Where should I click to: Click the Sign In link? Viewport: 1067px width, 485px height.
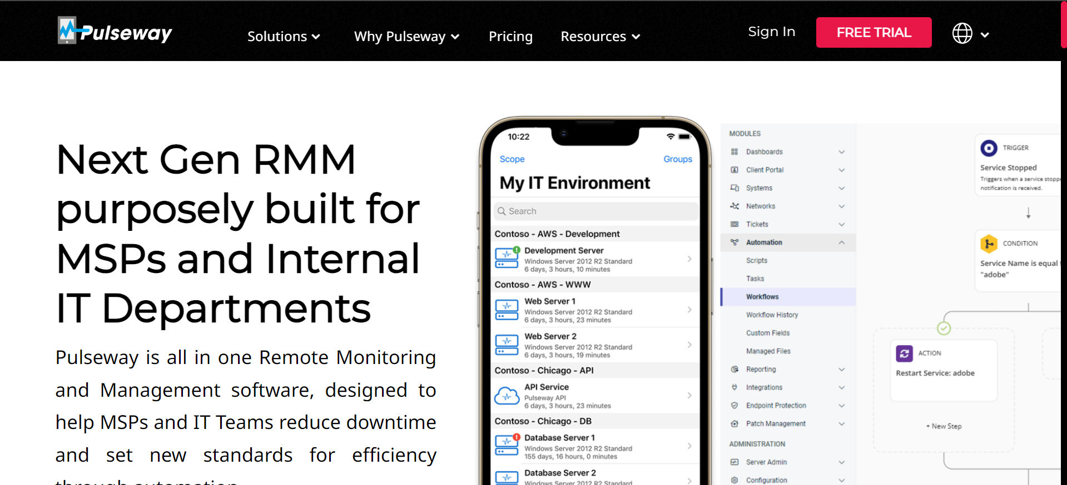tap(771, 32)
